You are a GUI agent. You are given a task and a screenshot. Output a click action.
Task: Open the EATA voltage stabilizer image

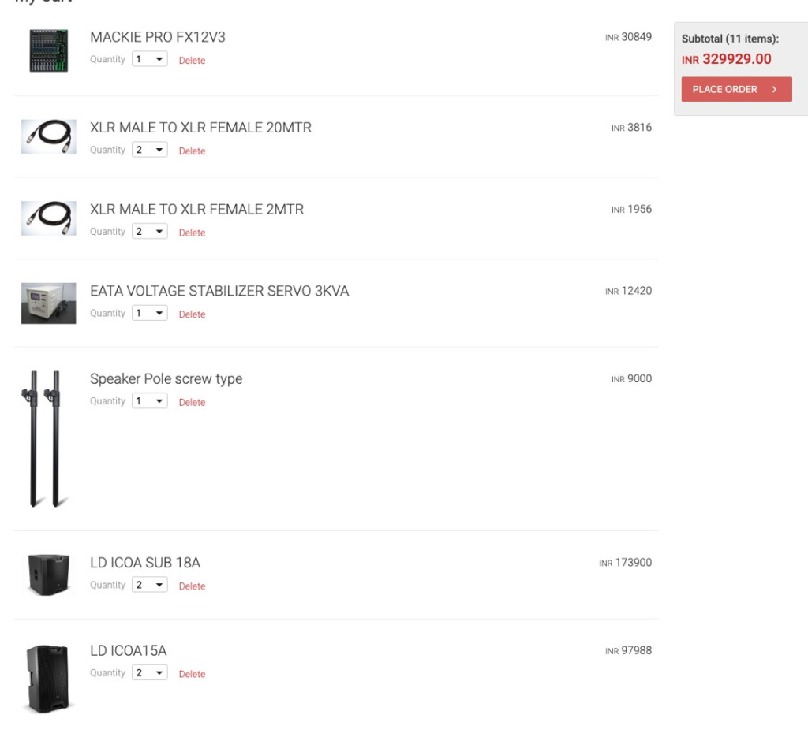tap(48, 303)
